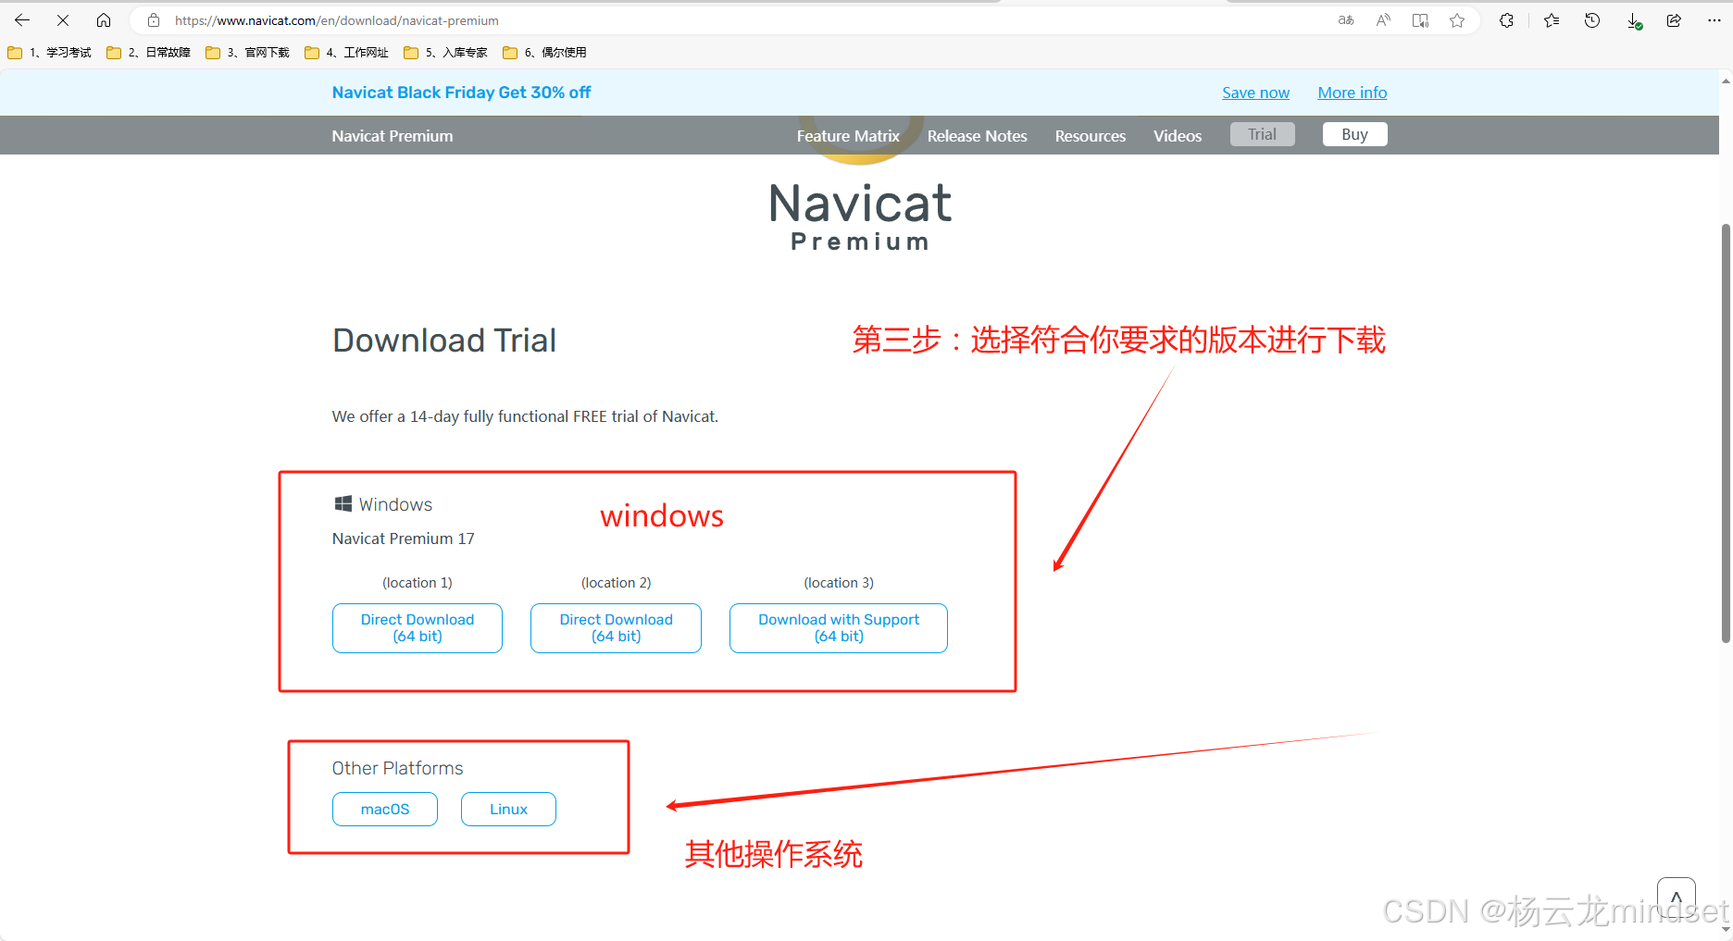Open bookmark folder 1、学习考试
Viewport: 1733px width, 941px height.
click(50, 53)
